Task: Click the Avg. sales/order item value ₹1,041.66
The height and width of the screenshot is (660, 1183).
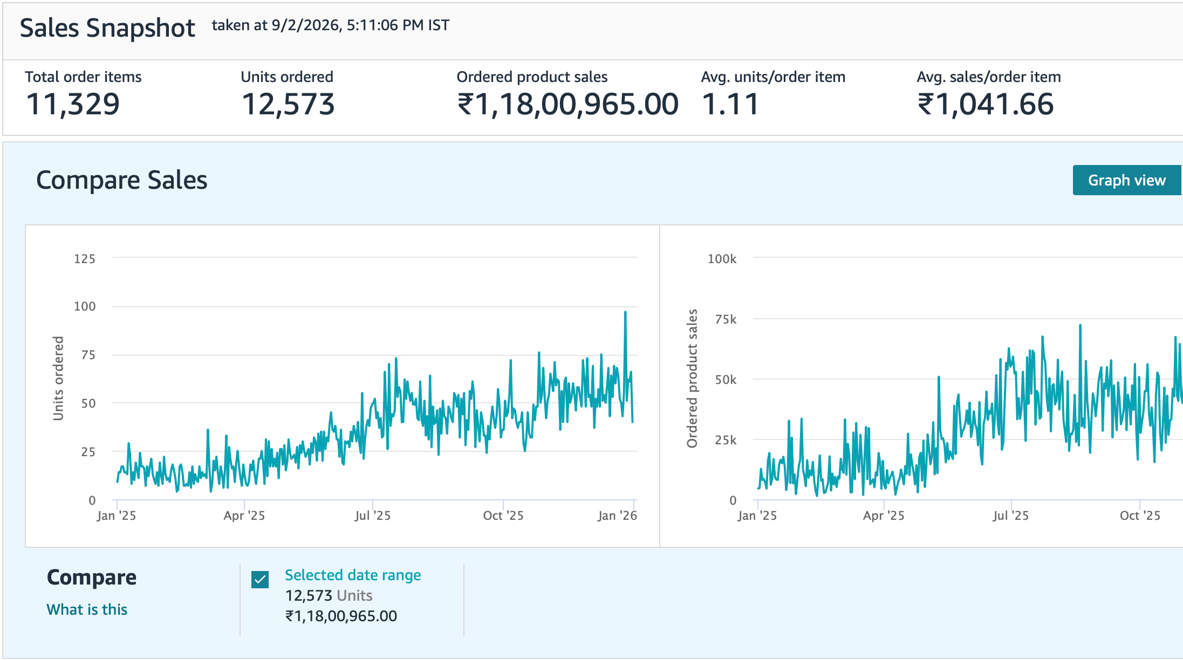Action: [986, 104]
